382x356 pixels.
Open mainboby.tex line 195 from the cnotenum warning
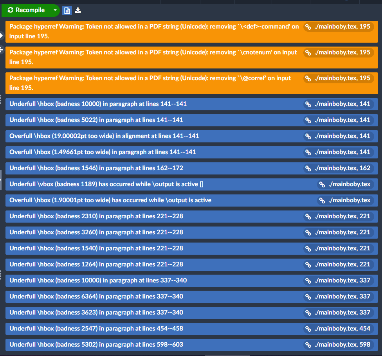tap(339, 52)
